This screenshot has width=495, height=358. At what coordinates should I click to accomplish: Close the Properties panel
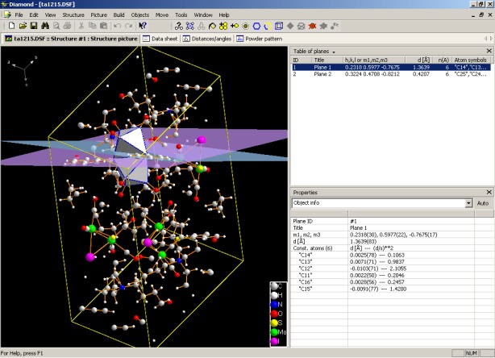click(x=489, y=193)
